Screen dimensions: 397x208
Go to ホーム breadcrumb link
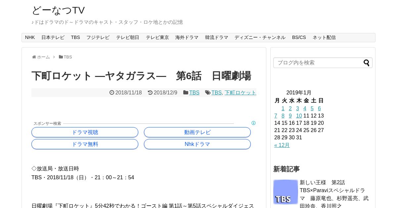click(x=43, y=57)
